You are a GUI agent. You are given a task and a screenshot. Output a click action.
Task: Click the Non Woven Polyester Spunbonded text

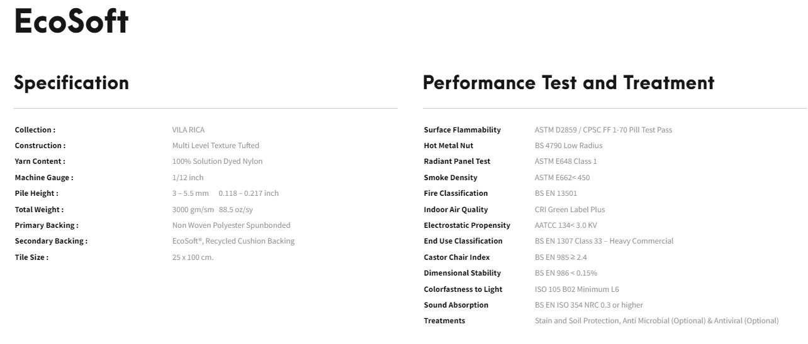[x=231, y=225]
